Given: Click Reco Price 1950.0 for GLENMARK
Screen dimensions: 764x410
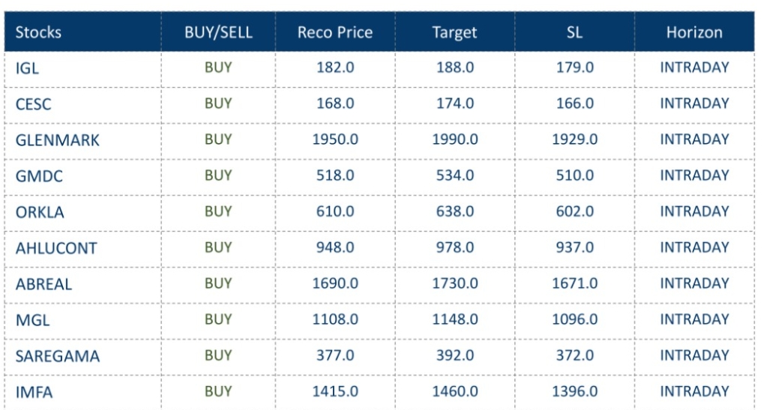Looking at the screenshot, I should [335, 139].
